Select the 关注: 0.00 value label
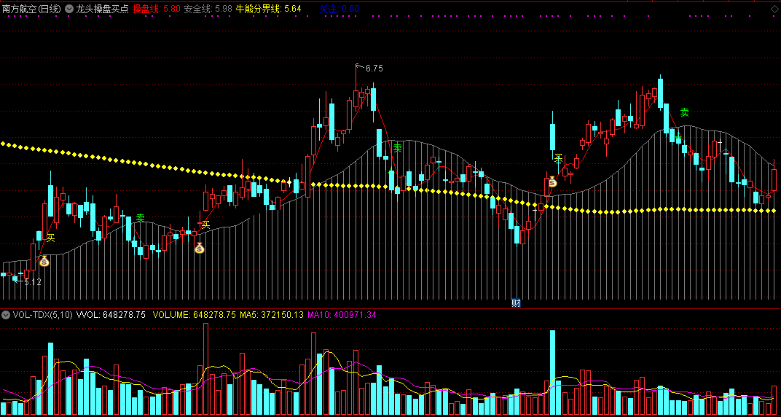The height and width of the screenshot is (417, 781). point(339,9)
